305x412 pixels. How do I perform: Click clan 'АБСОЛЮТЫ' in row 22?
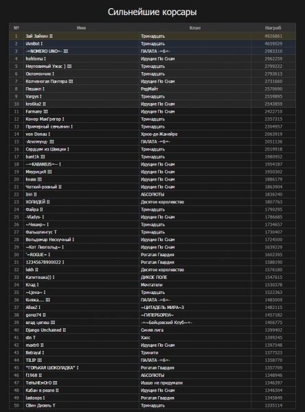click(x=152, y=194)
